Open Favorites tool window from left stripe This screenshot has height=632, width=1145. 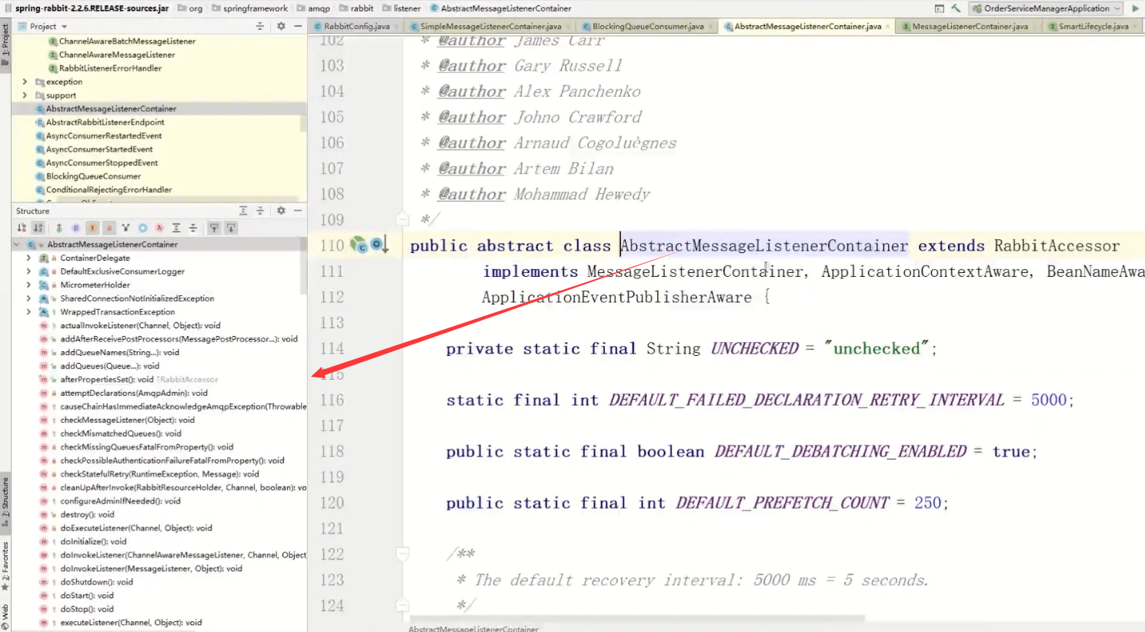(x=5, y=567)
